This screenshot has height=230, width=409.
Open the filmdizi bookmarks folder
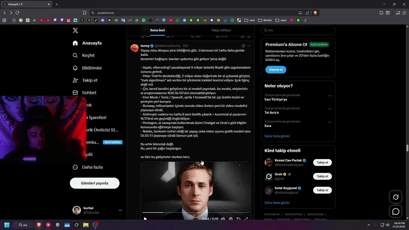(265, 20)
